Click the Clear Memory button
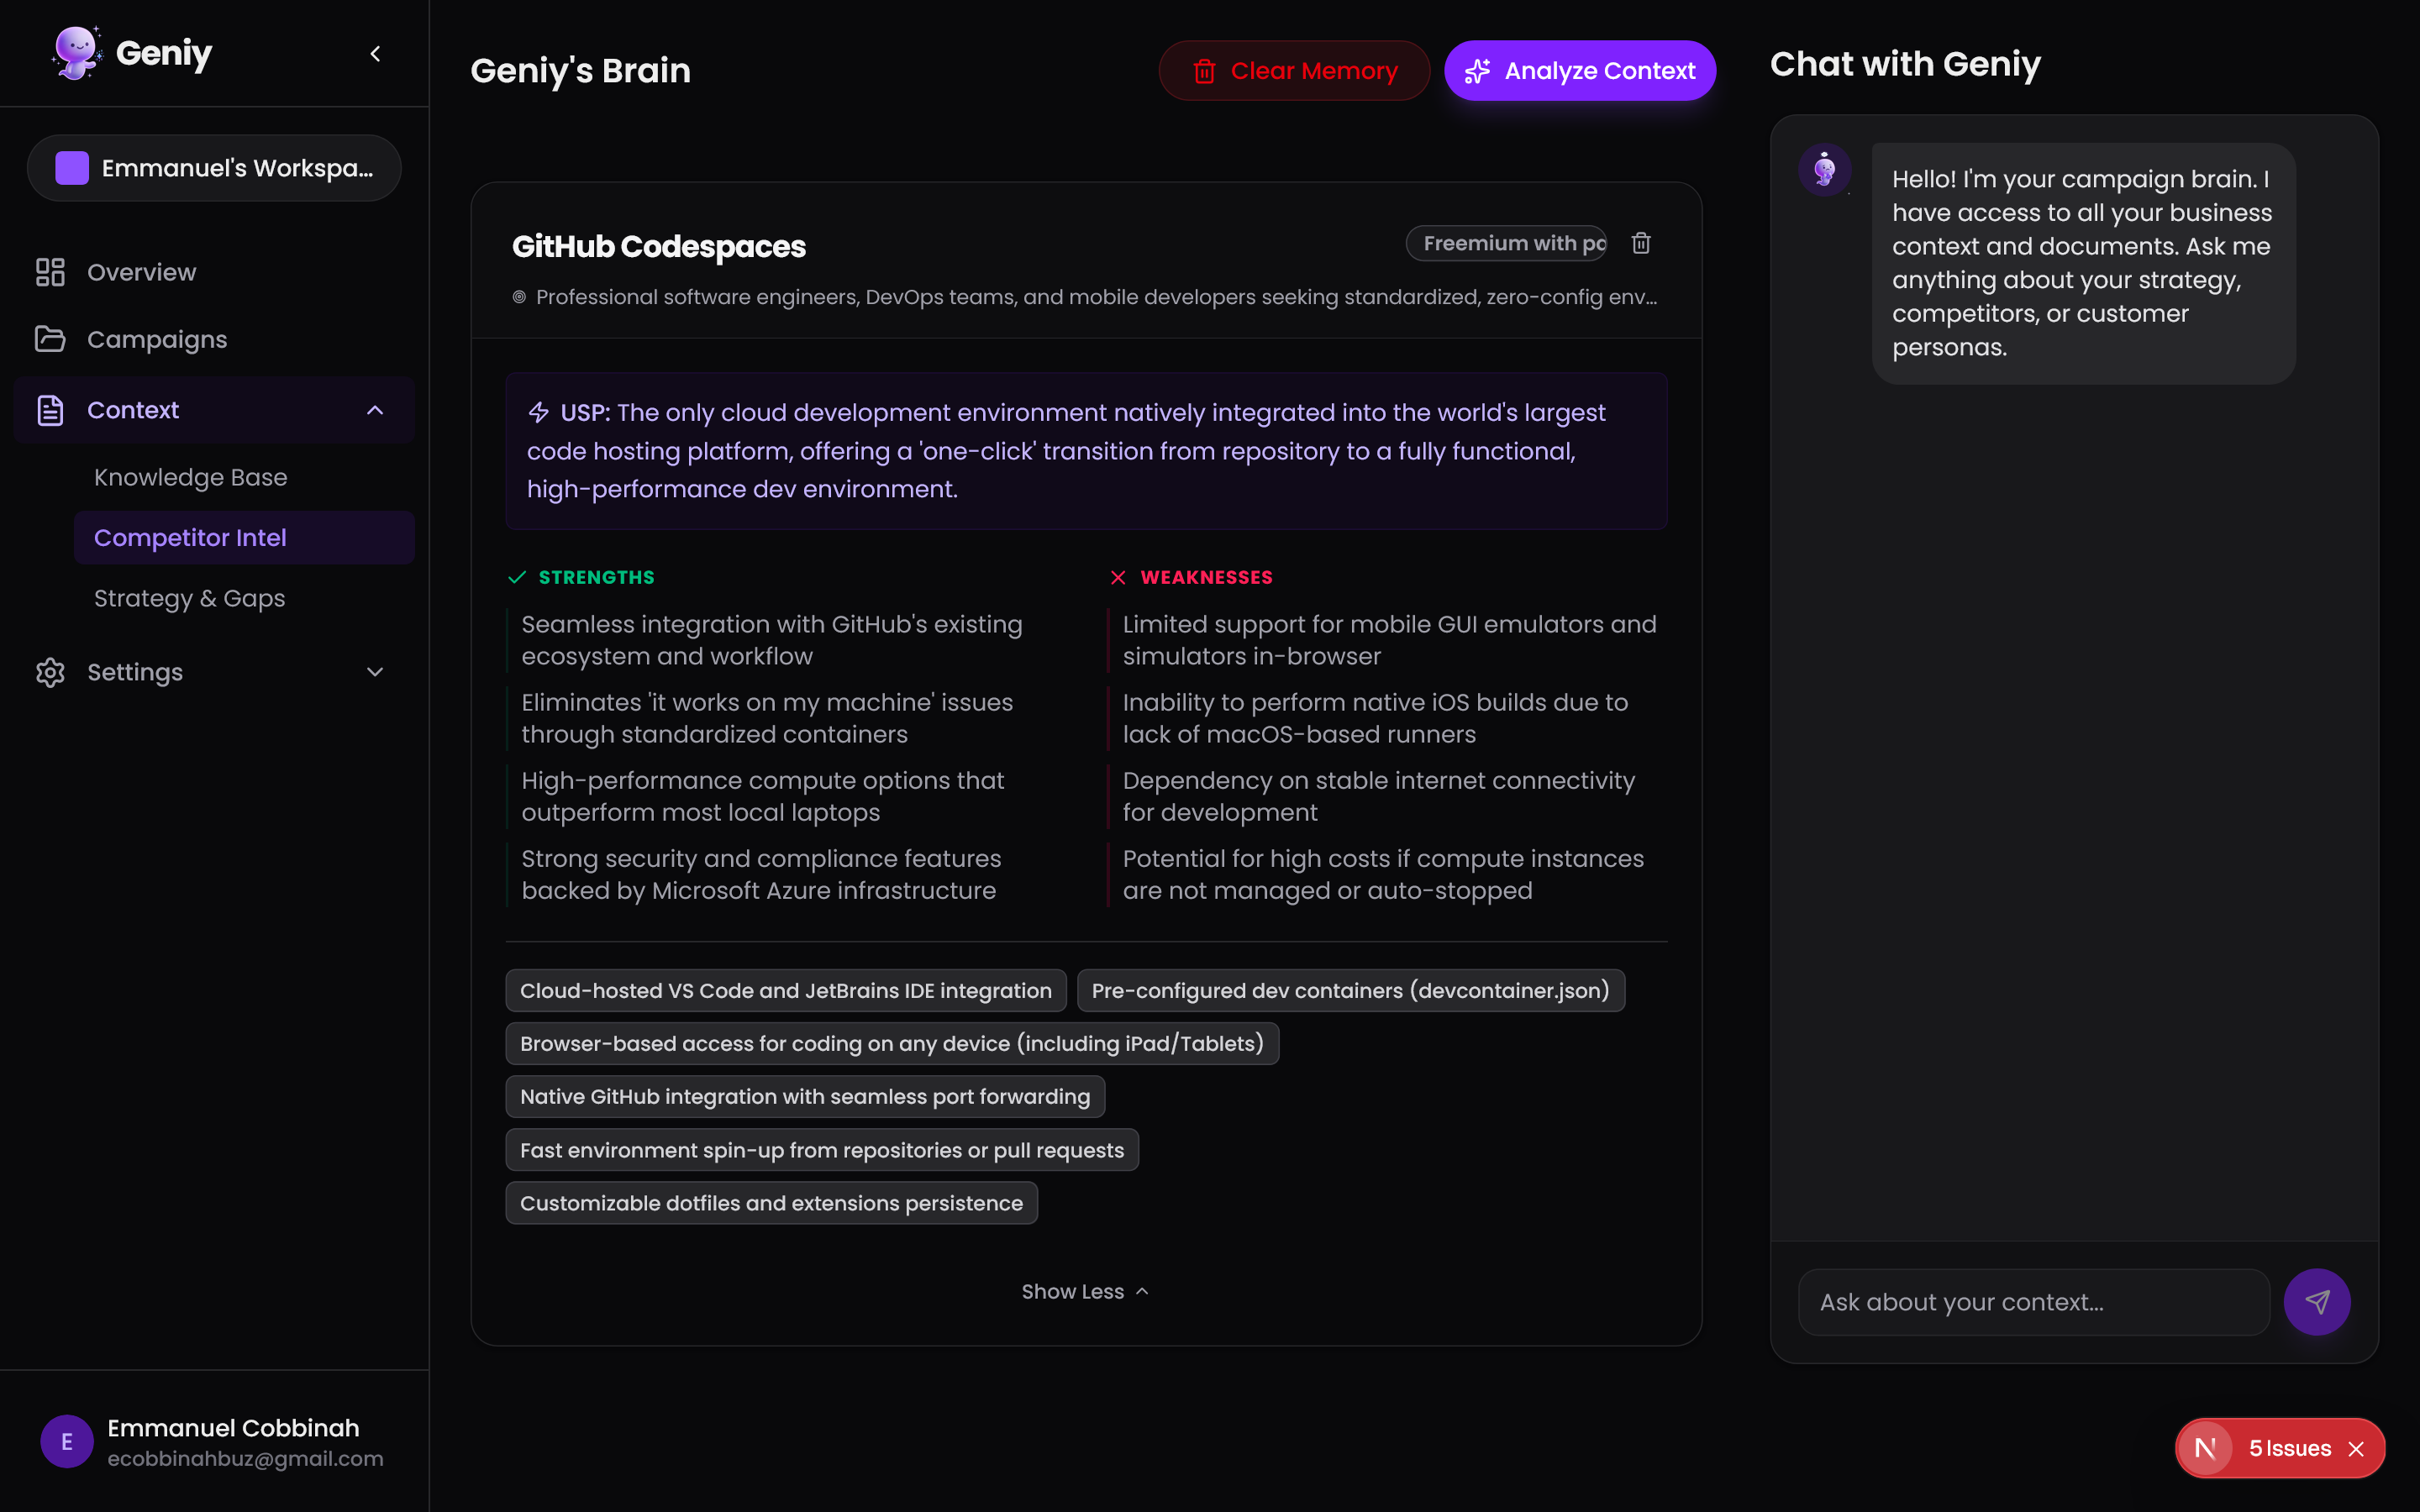2420x1512 pixels. click(x=1293, y=70)
